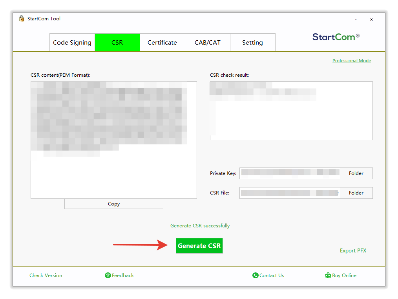
Task: Open Buy Online link
Action: click(x=344, y=276)
